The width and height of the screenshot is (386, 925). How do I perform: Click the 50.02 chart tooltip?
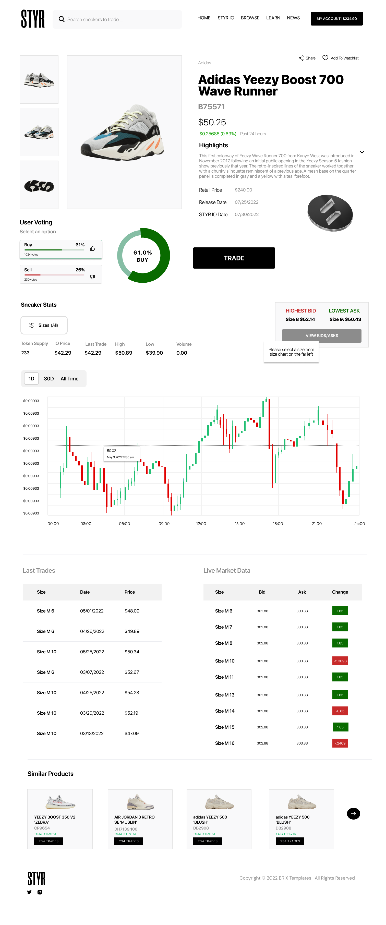121,454
